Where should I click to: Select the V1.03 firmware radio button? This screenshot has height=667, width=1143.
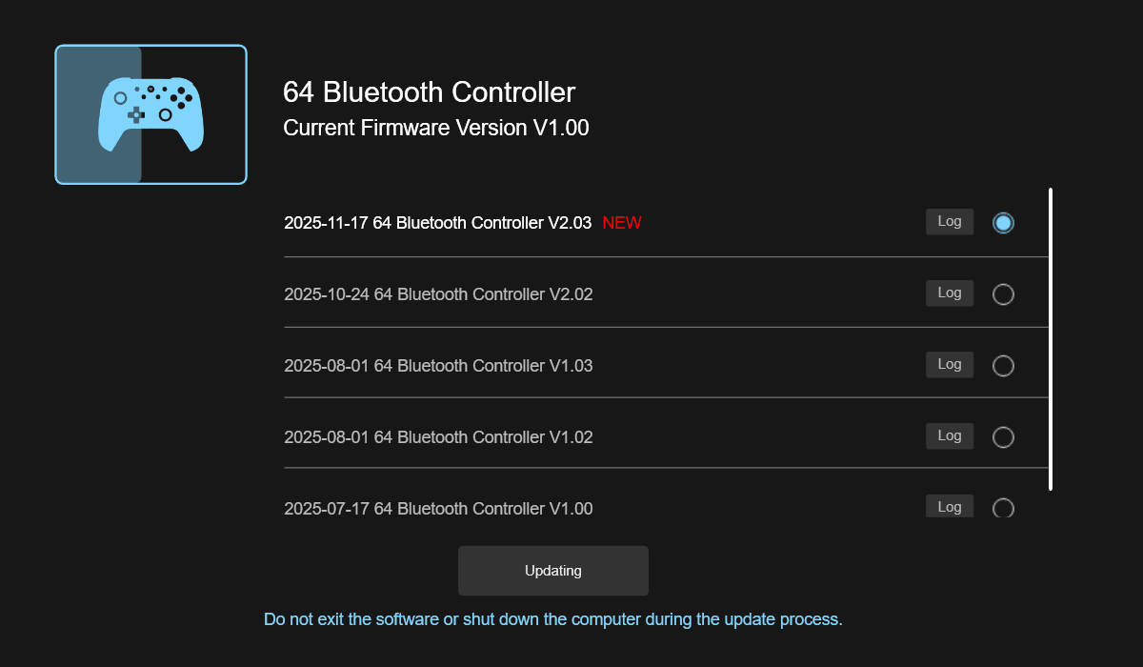click(x=1003, y=366)
